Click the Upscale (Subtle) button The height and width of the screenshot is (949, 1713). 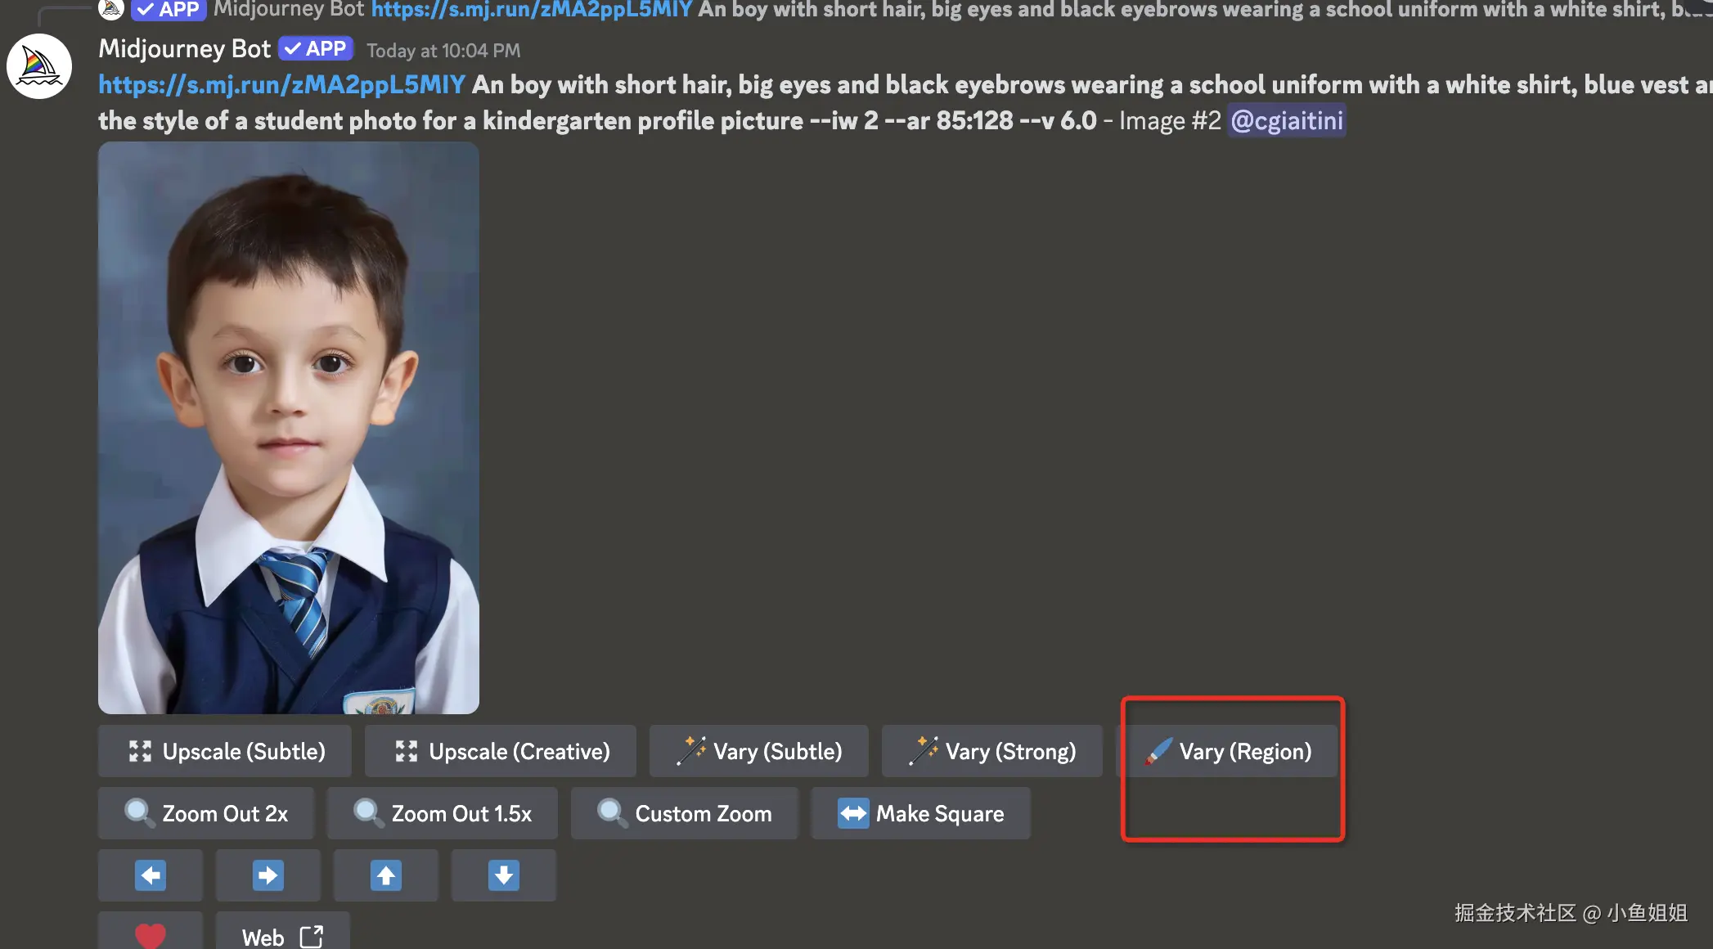click(x=225, y=751)
